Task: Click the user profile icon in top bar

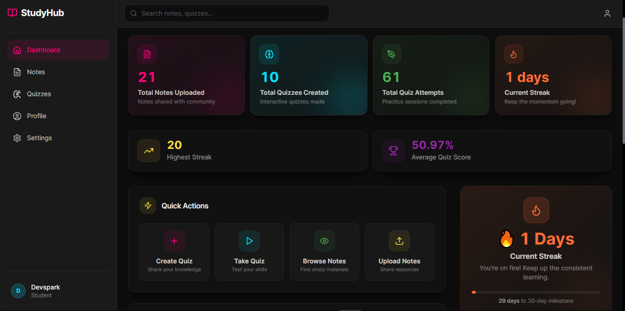Action: click(x=607, y=13)
